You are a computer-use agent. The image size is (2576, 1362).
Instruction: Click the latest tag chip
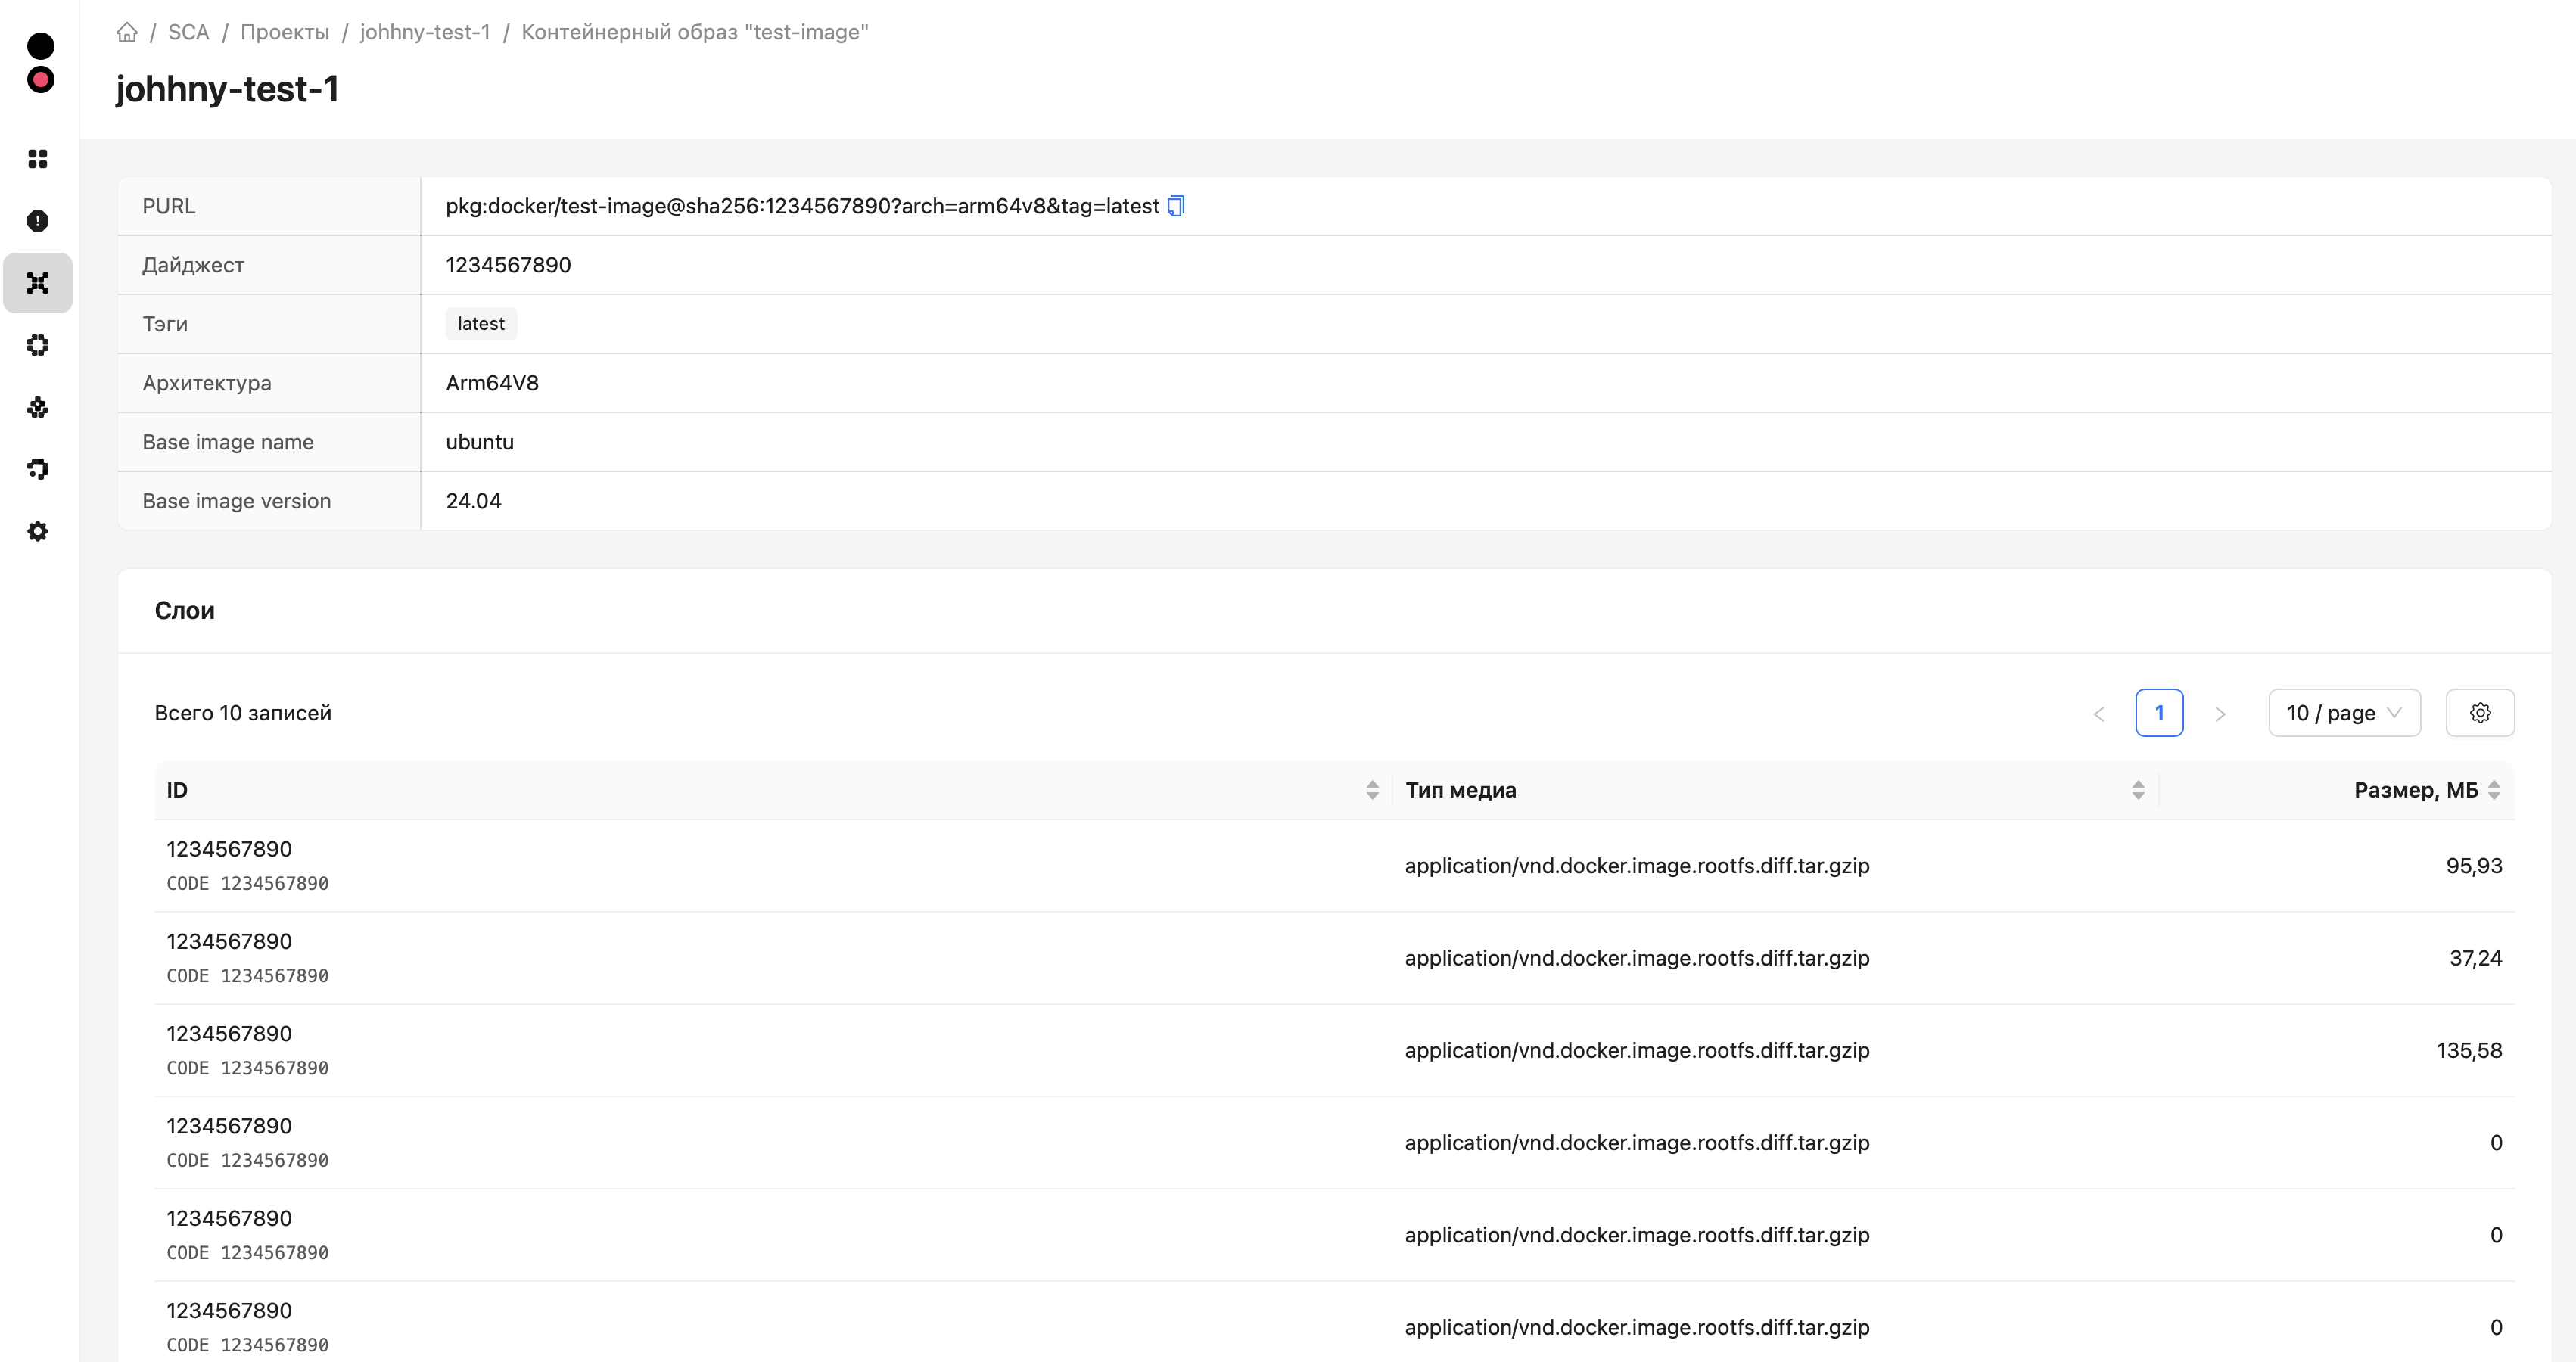[x=481, y=324]
